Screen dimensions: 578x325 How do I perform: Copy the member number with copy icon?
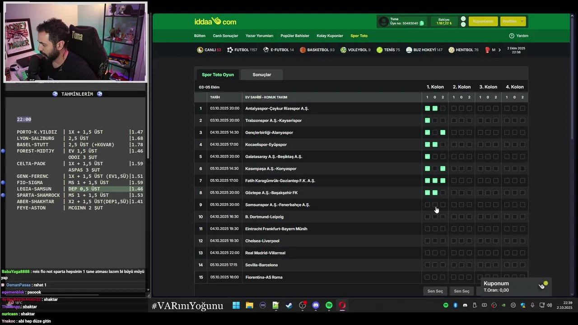tap(422, 23)
